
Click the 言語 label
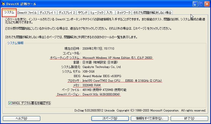(77, 62)
